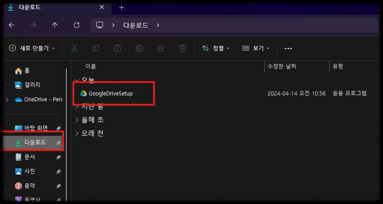Click pin icon next to 음악
The width and height of the screenshot is (383, 204).
(x=58, y=186)
